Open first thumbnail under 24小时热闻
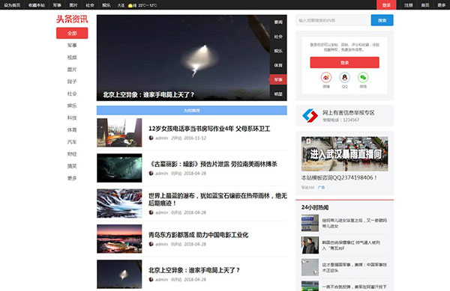This screenshot has height=291, width=450. [x=310, y=223]
